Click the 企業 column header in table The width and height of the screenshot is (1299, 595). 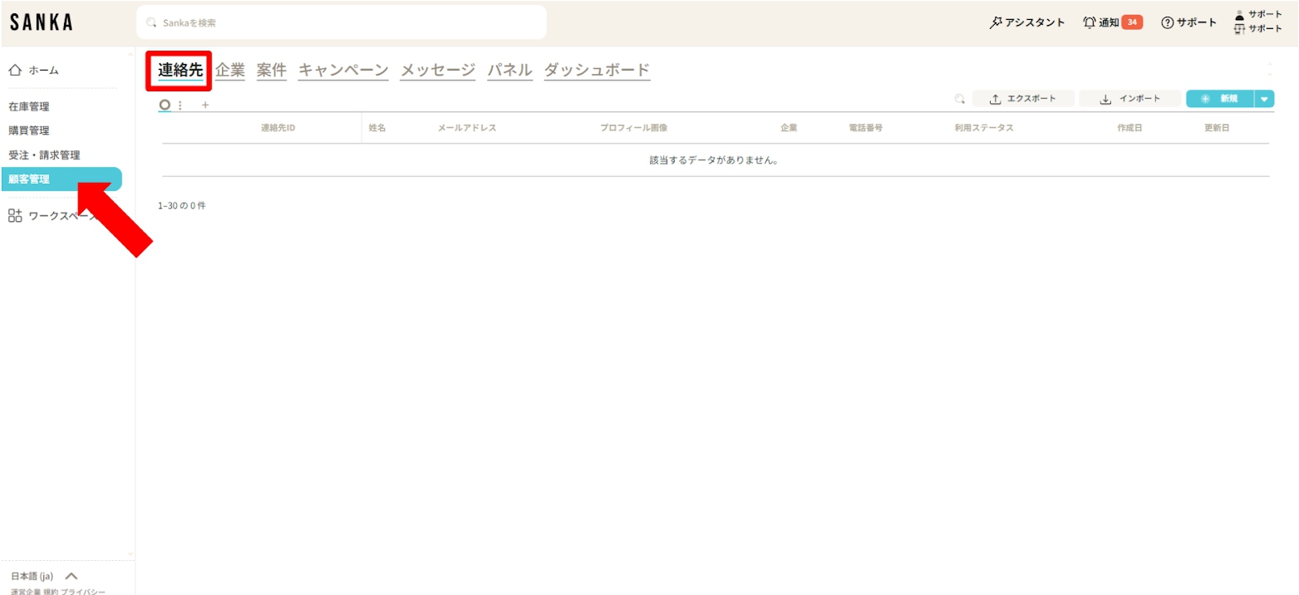(x=789, y=128)
